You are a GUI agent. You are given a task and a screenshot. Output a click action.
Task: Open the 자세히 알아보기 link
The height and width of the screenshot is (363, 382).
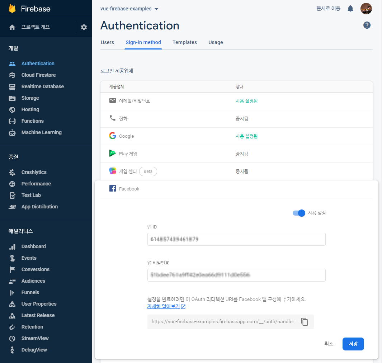click(x=166, y=306)
